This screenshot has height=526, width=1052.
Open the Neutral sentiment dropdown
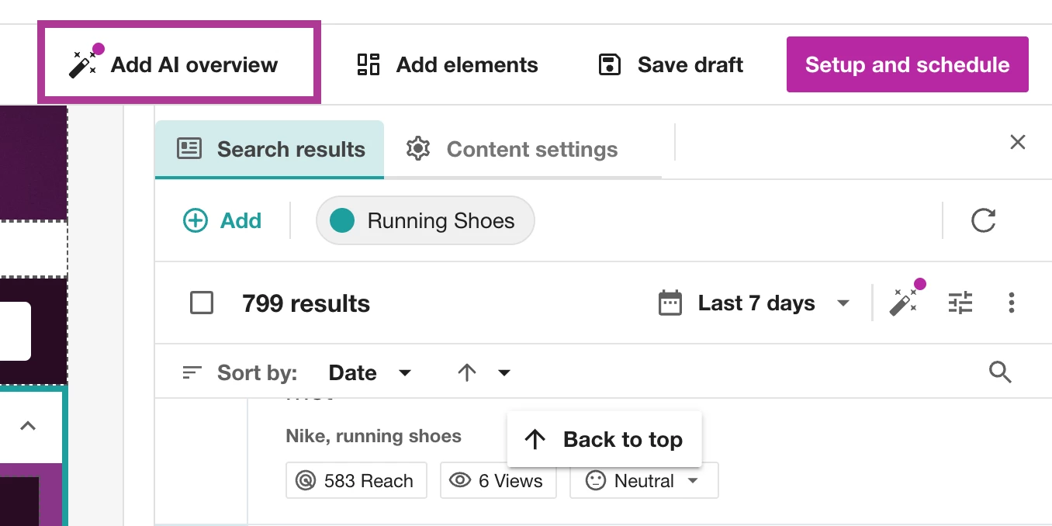[644, 481]
